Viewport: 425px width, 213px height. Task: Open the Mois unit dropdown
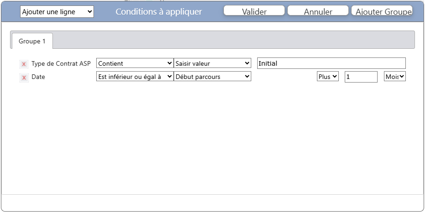point(395,77)
